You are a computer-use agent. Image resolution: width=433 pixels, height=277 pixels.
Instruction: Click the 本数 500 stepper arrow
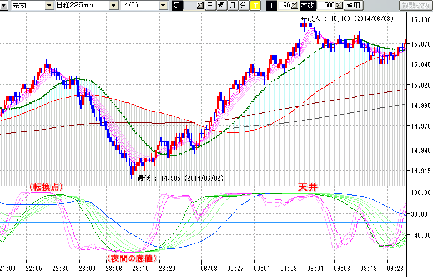tap(338, 6)
